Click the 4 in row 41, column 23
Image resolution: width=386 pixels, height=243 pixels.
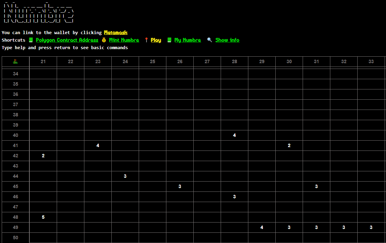98,145
